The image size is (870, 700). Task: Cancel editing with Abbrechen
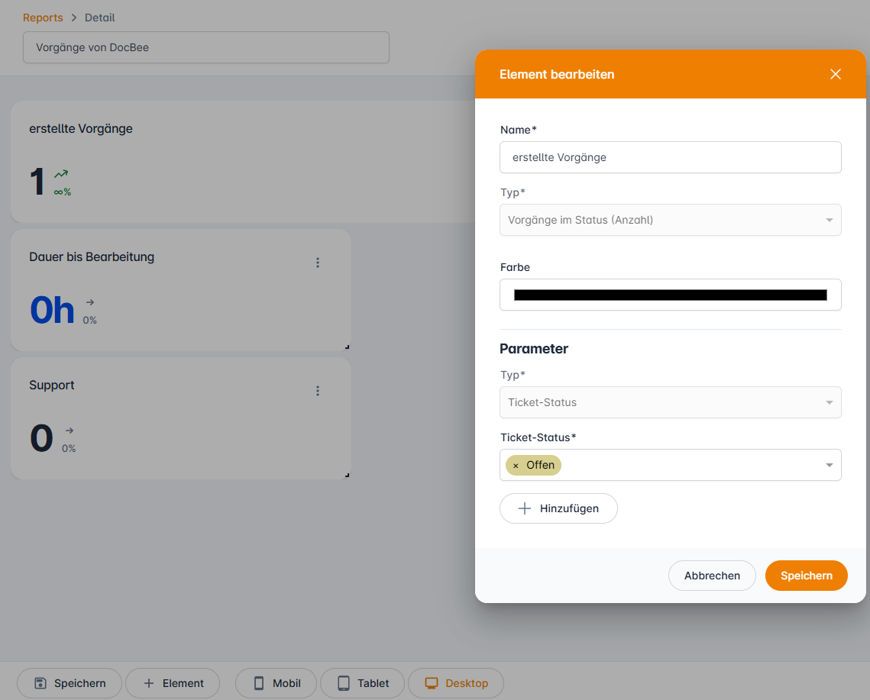(711, 576)
